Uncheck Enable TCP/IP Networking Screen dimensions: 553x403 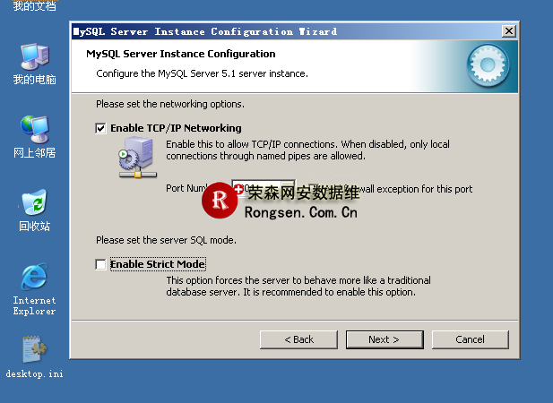click(100, 128)
